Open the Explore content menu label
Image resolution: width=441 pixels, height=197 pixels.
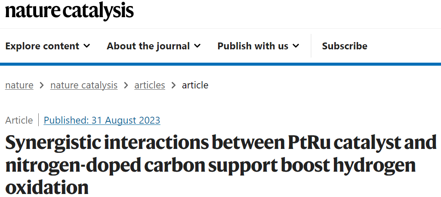(42, 46)
